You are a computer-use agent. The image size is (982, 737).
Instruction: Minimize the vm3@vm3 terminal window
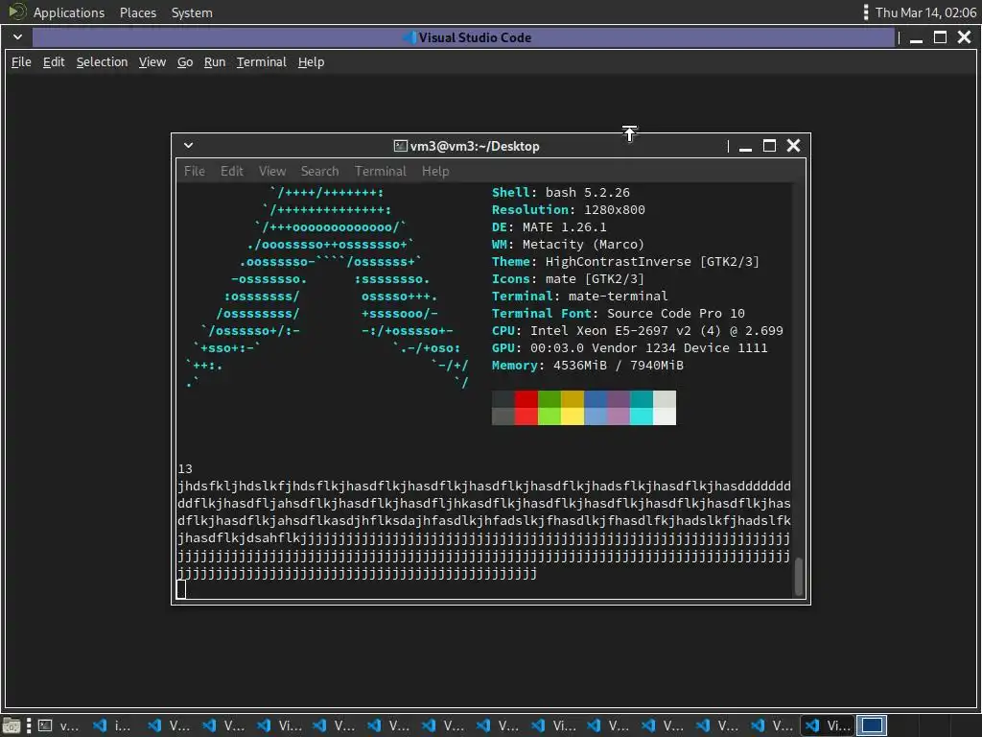click(745, 147)
